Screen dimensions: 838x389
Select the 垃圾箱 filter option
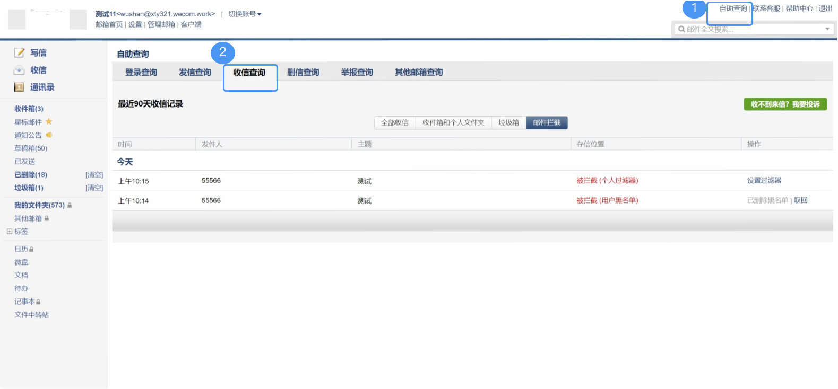coord(508,123)
